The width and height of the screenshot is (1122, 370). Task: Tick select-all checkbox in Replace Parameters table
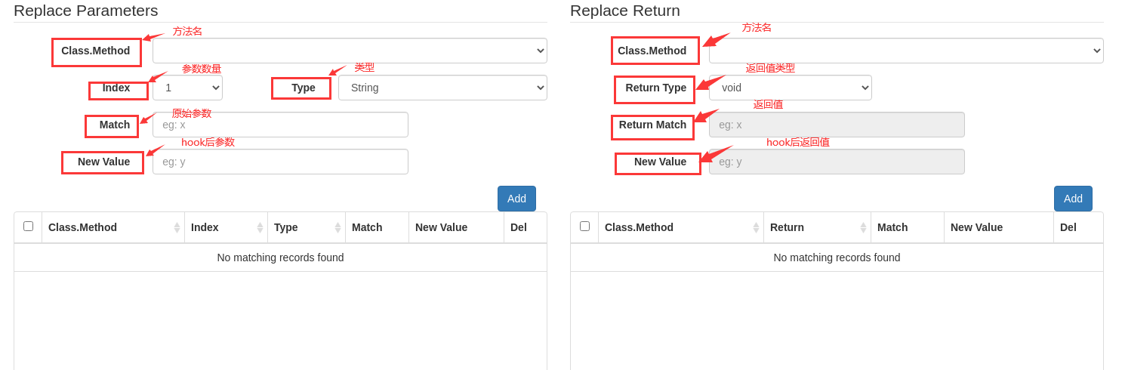28,226
